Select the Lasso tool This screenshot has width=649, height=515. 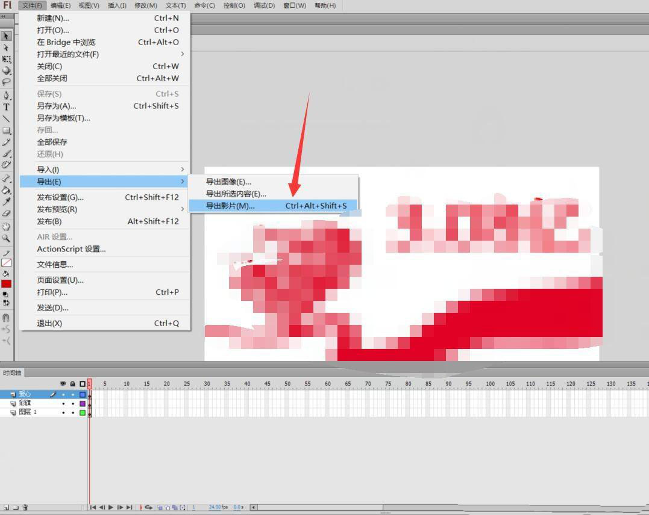6,82
